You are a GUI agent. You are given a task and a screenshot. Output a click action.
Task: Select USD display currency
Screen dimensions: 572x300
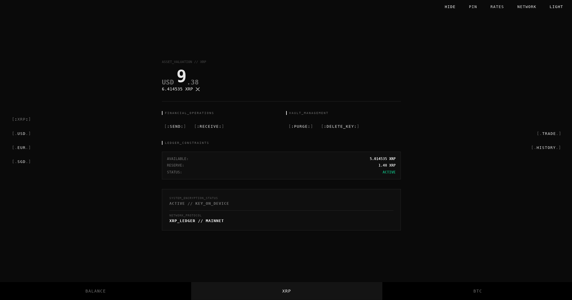pos(22,134)
